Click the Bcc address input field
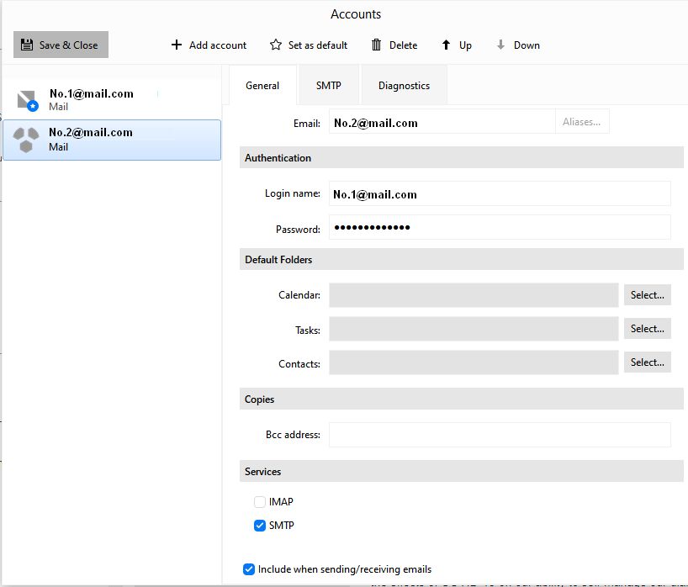The height and width of the screenshot is (587, 688). click(x=500, y=435)
